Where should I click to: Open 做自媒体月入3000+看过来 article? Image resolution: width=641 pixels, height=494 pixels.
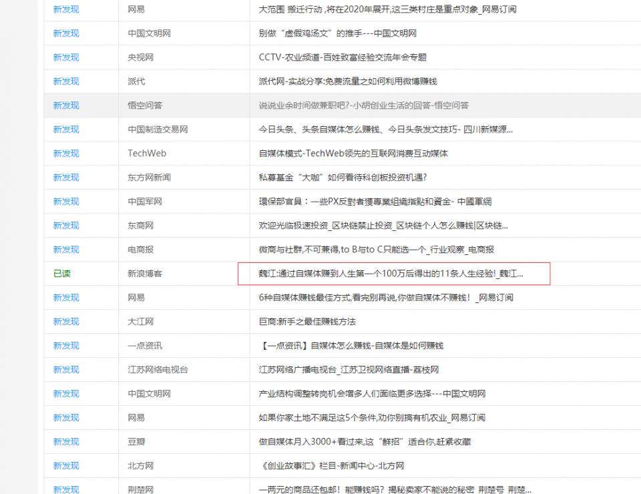coord(365,442)
